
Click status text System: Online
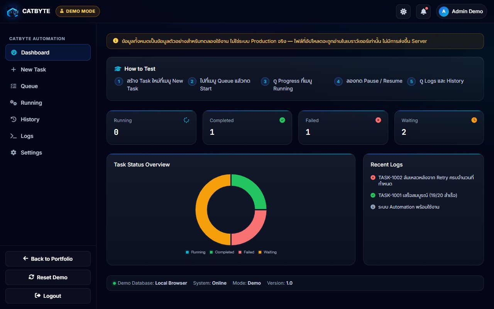tap(210, 283)
